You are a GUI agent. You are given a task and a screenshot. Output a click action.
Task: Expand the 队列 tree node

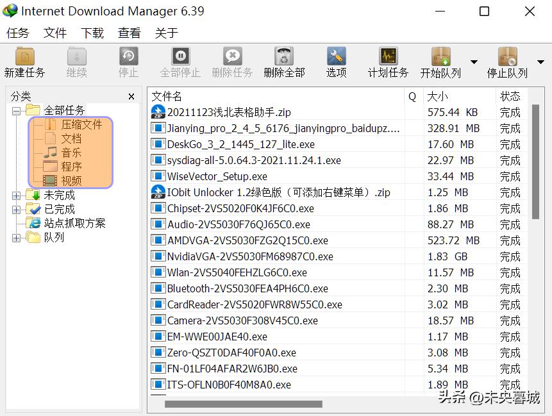[16, 238]
